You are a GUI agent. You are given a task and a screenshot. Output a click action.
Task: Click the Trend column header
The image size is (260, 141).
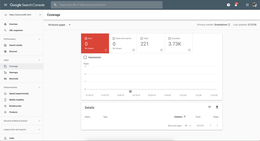[198, 117]
